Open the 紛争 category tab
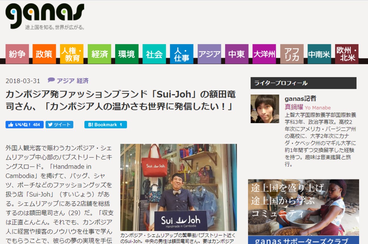Screen dimensions: 368x244 [17, 54]
